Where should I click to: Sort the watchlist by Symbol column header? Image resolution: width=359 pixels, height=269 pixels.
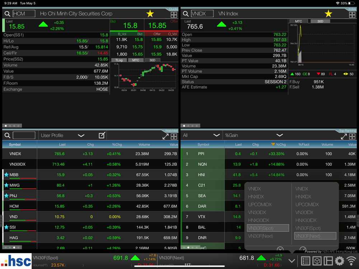coord(15,145)
